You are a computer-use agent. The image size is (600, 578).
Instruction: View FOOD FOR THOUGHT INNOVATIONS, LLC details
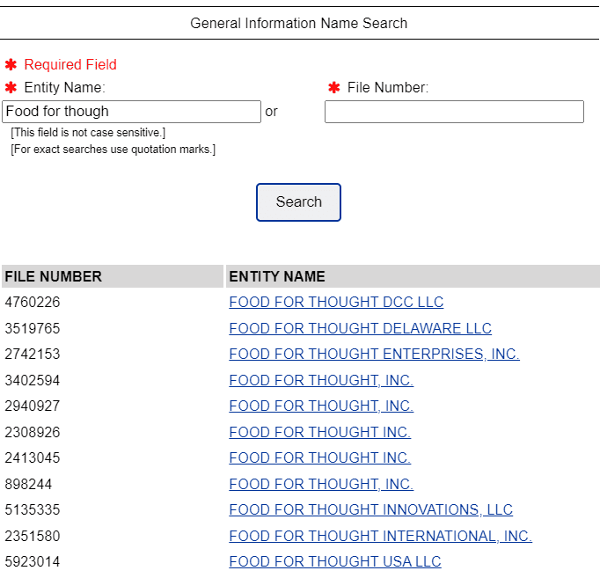[370, 510]
